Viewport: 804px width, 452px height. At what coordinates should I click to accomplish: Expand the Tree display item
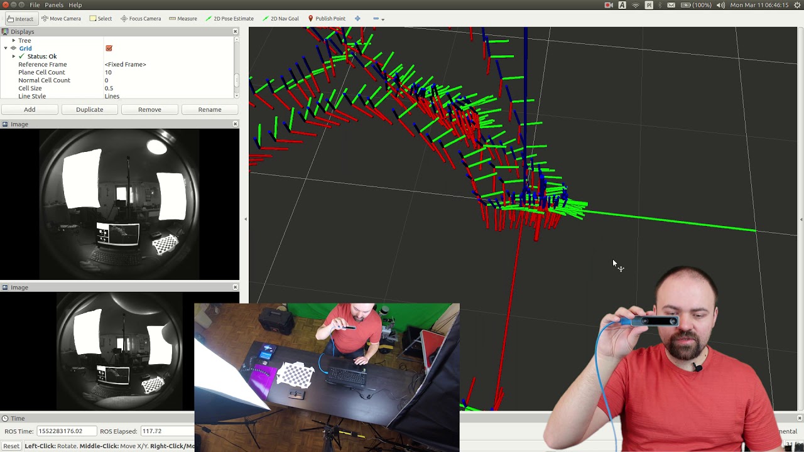coord(13,40)
